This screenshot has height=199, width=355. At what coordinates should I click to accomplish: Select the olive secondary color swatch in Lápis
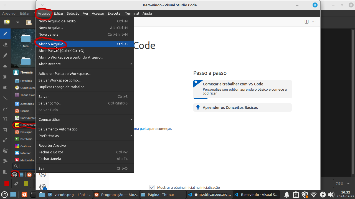(x=26, y=184)
